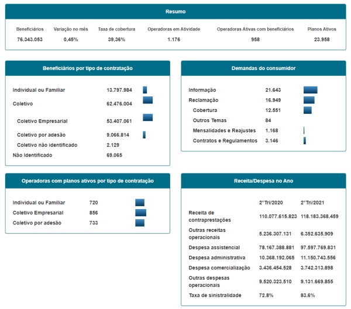Click the bar for 720 Individual ou Familiar operators
351x309 pixels.
pos(139,203)
